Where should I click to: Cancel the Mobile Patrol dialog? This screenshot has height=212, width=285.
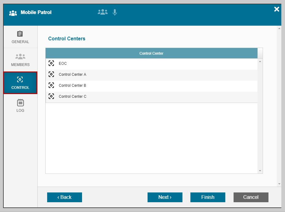(251, 197)
